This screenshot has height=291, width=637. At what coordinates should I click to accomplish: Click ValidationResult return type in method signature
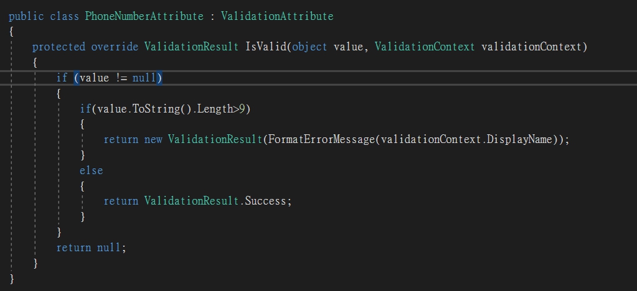pyautogui.click(x=191, y=47)
